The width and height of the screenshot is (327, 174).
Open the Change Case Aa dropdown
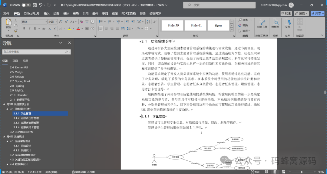pos(73,22)
